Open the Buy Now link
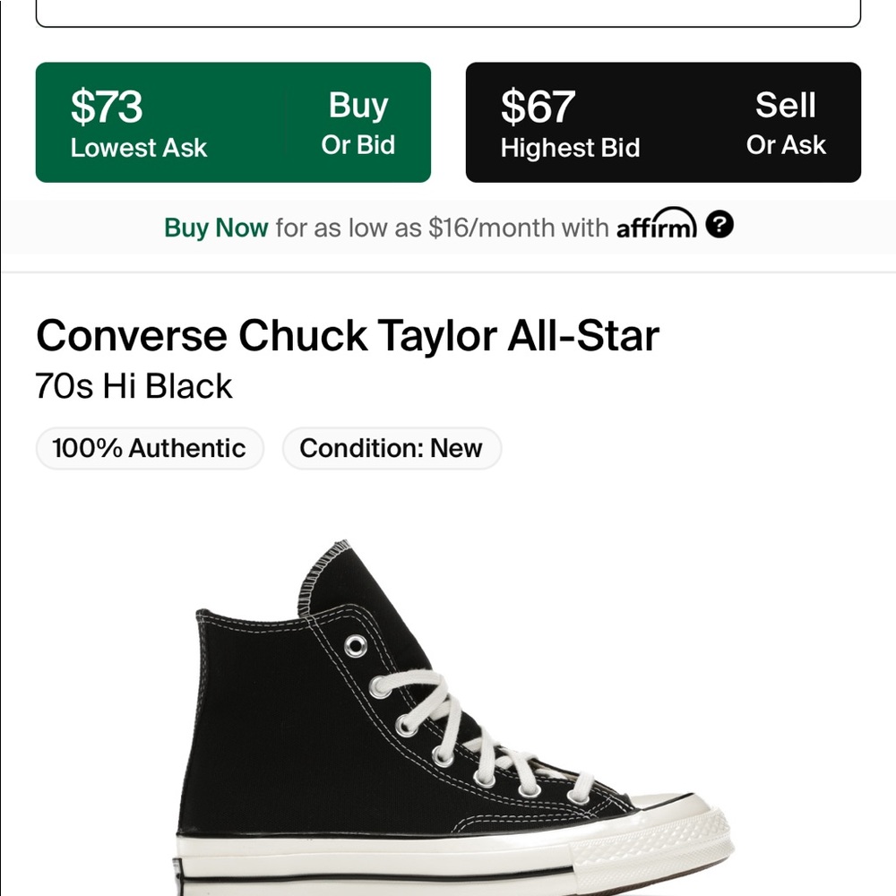This screenshot has height=896, width=896. point(215,228)
